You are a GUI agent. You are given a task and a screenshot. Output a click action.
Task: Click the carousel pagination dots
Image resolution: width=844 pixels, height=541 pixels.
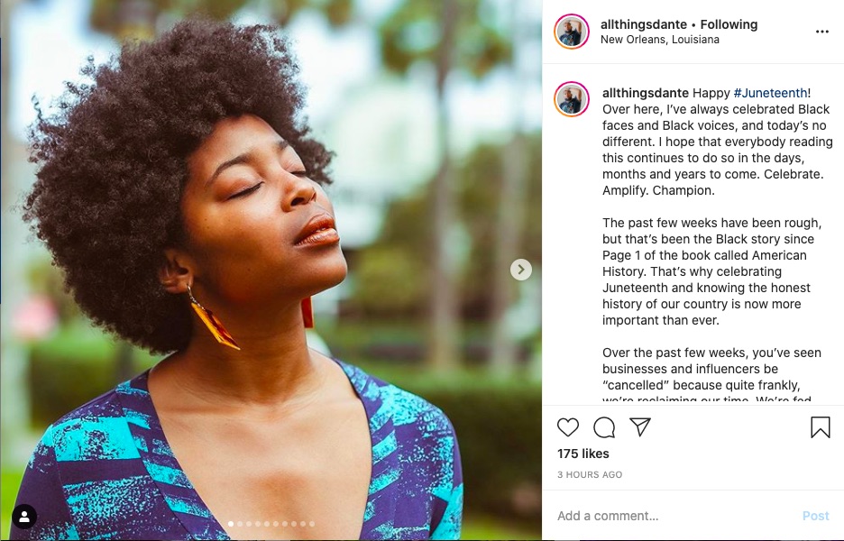point(271,523)
